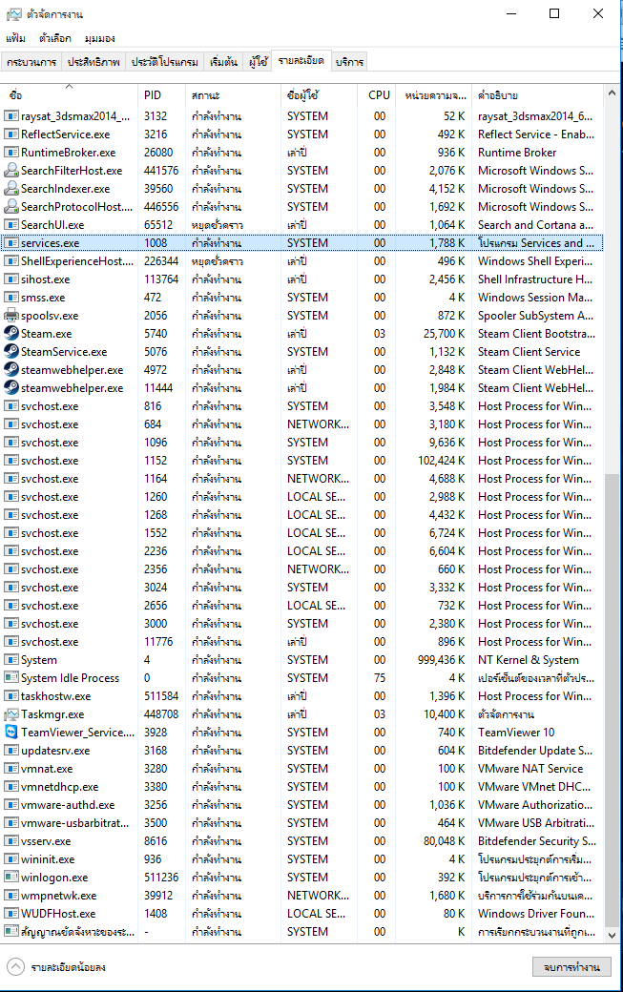The width and height of the screenshot is (623, 992).
Task: Click the Taskmgr.exe icon
Action: tap(11, 714)
